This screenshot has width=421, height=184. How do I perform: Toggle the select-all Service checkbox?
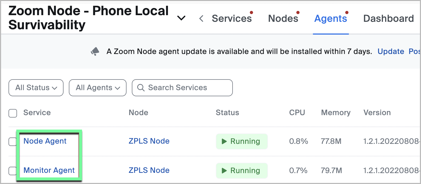click(13, 113)
